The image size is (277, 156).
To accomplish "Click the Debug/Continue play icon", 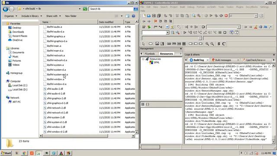I will point(185,32).
